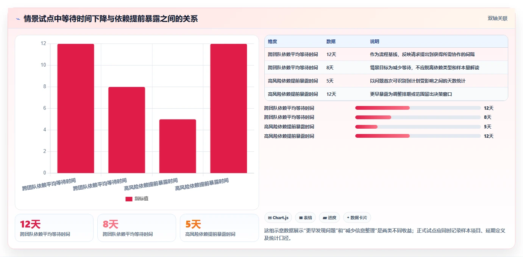Open the 5天 summary card

(219, 228)
